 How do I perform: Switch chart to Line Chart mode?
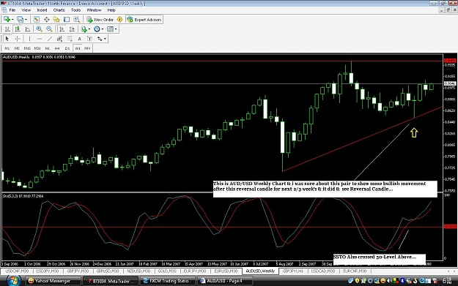[27, 29]
